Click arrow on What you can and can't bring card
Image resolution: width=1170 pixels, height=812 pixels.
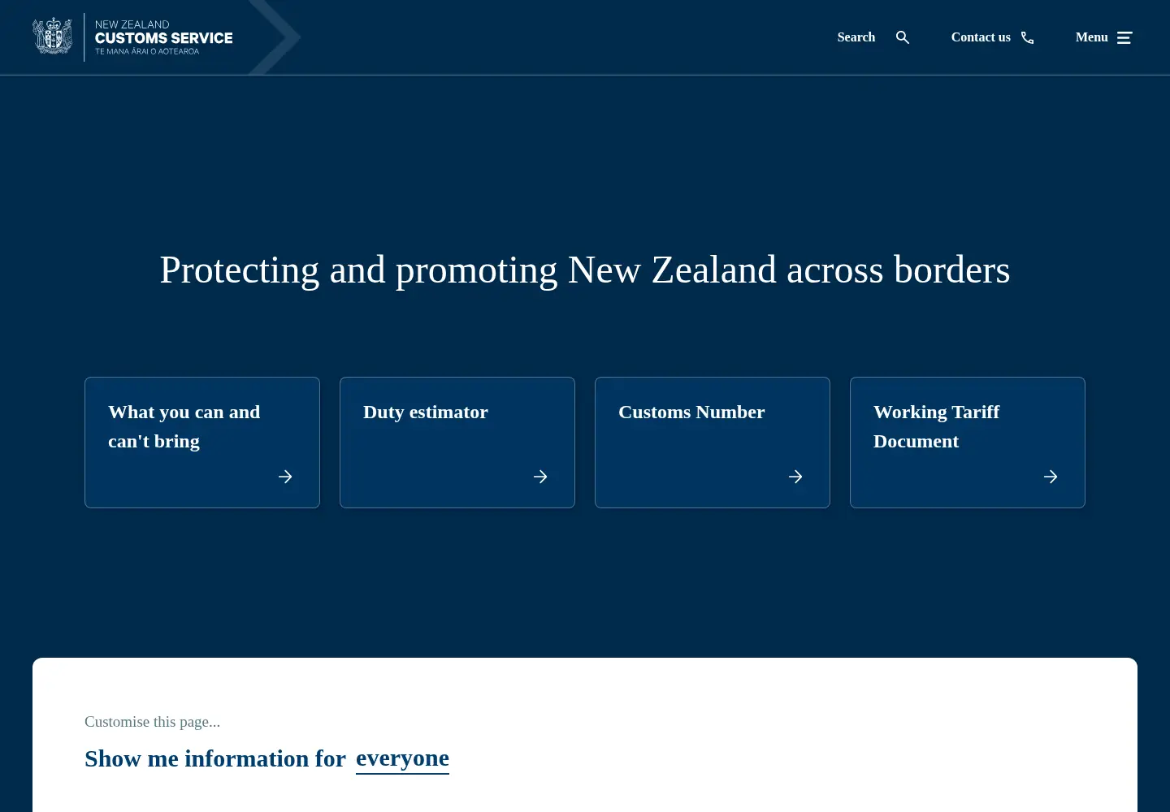point(285,477)
